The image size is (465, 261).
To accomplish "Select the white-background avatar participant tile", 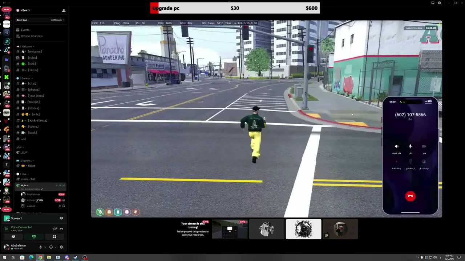I will point(303,229).
